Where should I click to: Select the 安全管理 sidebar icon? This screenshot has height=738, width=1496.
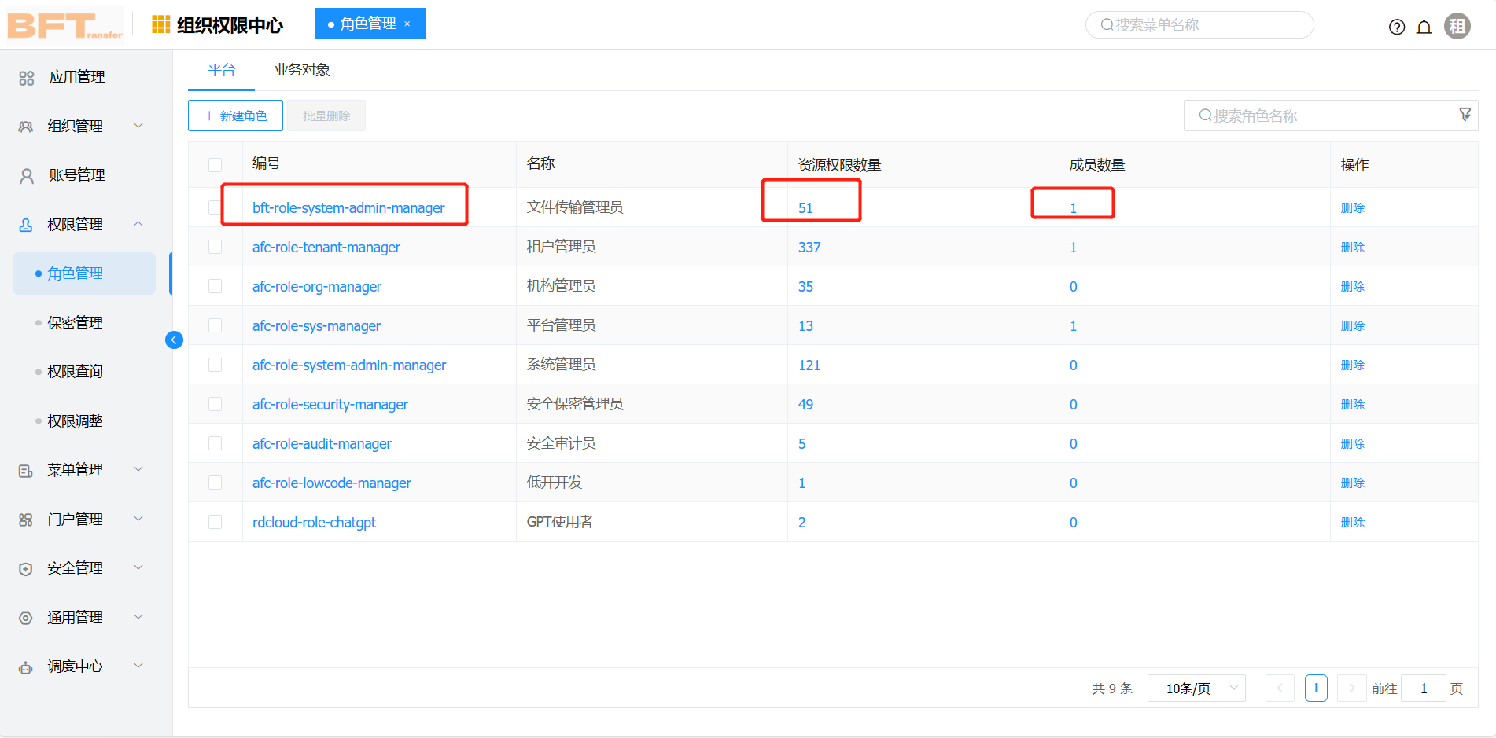(26, 567)
